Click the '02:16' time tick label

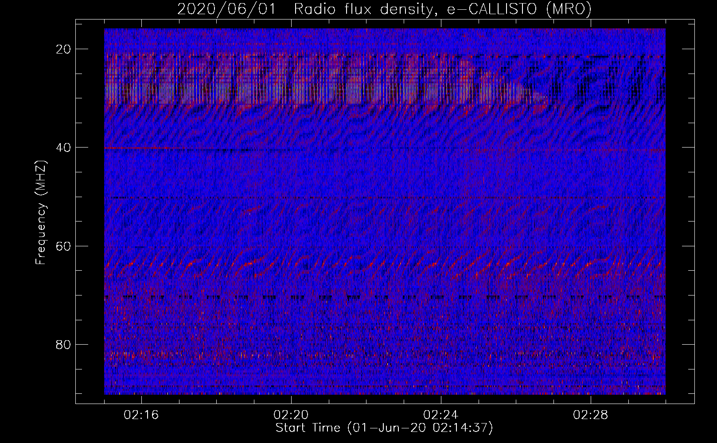141,415
